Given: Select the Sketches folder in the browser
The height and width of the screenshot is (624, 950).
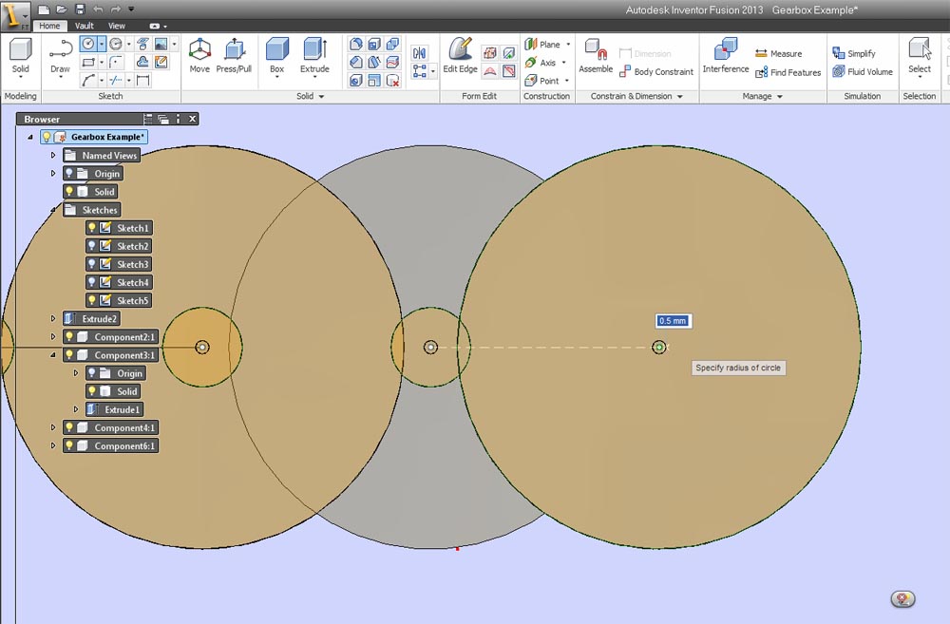Looking at the screenshot, I should point(92,210).
